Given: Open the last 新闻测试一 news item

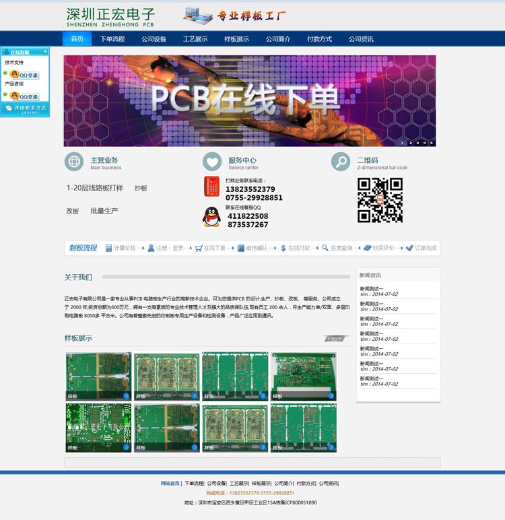Looking at the screenshot, I should pos(372,379).
